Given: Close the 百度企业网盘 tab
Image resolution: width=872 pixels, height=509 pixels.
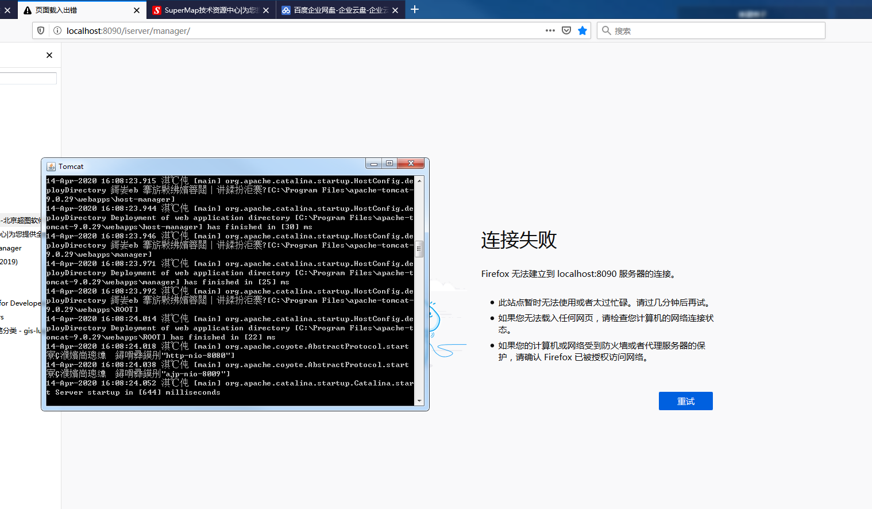Looking at the screenshot, I should tap(395, 10).
